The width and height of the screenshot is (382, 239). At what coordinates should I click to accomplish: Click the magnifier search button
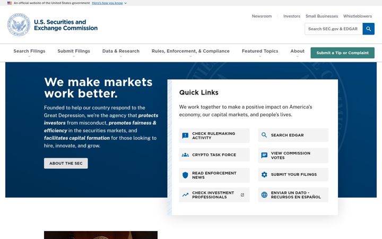coord(368,29)
